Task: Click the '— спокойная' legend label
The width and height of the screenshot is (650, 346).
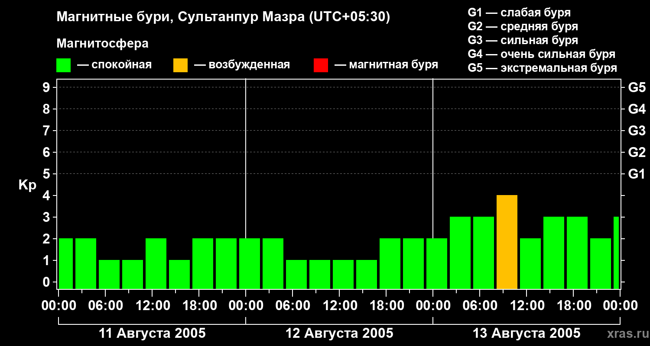Action: tap(114, 65)
